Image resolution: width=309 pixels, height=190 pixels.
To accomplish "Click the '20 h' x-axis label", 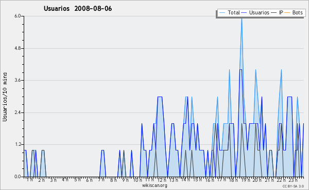I will click(x=257, y=180).
